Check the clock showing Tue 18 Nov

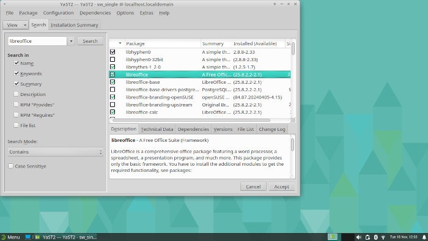click(x=404, y=237)
